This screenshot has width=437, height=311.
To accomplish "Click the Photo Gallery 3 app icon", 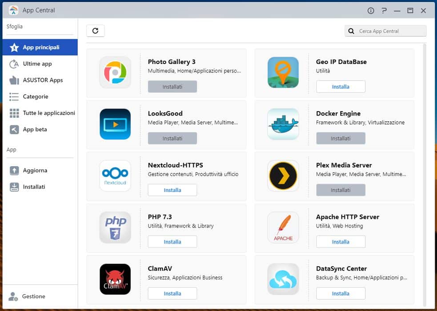I will (115, 72).
